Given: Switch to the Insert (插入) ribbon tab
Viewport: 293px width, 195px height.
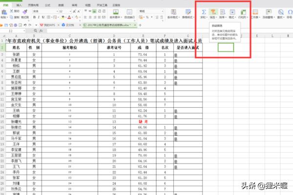Looking at the screenshot, I should click(19, 5).
